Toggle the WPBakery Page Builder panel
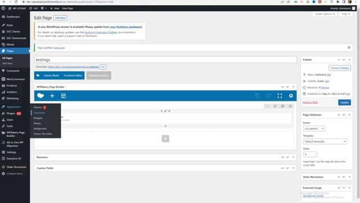Screen dimensions: 360x203 tap(293, 87)
